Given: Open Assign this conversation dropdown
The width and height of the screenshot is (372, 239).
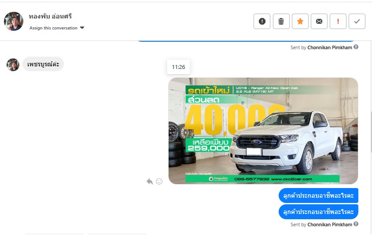Looking at the screenshot, I should coord(57,28).
